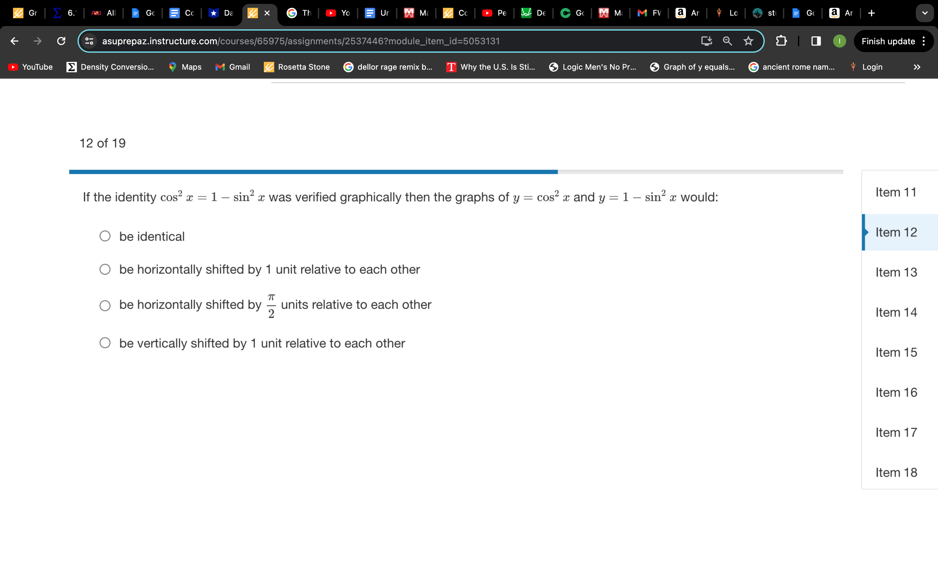
Task: Jump to Item 13 in sidebar
Action: (x=896, y=272)
